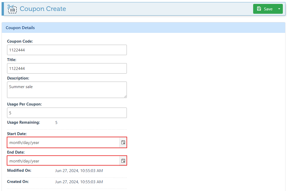
Task: Focus the Coupon Code input field
Action: [x=67, y=50]
